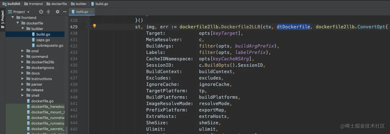Viewport: 390px width, 134px height.
Task: Expand the dockerfile2llb folder
Action: tap(23, 62)
